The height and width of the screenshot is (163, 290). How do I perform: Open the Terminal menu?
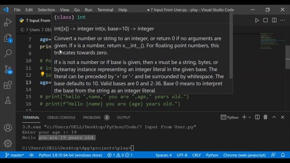click(x=105, y=10)
